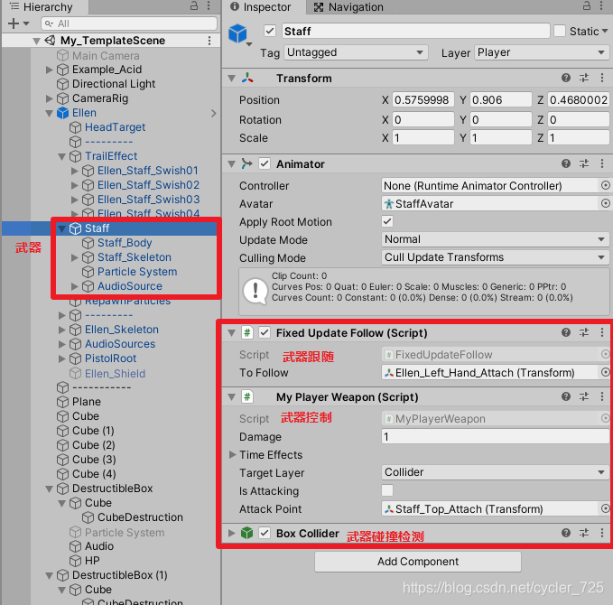The width and height of the screenshot is (613, 605).
Task: Open the Tag dropdown showing Untagged
Action: click(356, 52)
